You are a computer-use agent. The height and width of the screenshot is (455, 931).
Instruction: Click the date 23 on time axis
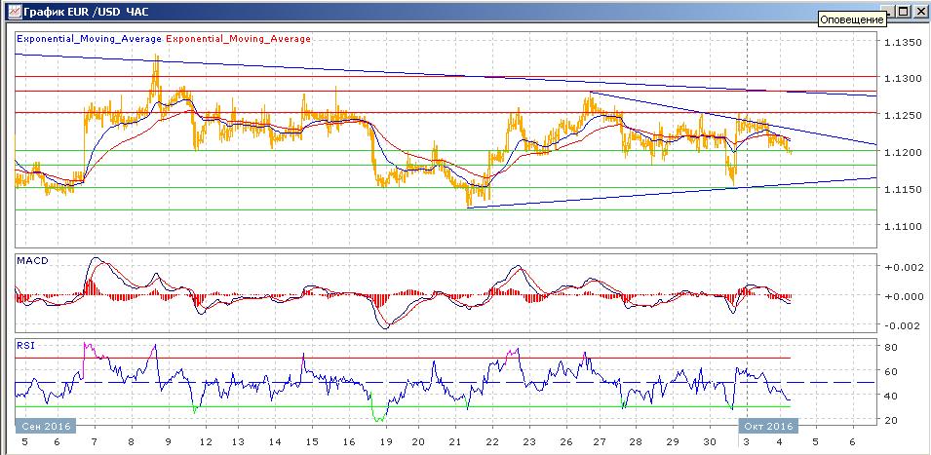click(x=529, y=442)
